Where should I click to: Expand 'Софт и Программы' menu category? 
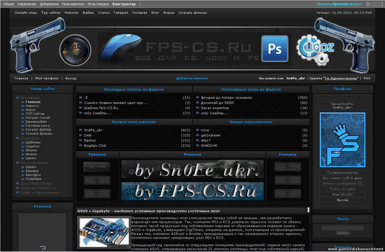pyautogui.click(x=40, y=193)
